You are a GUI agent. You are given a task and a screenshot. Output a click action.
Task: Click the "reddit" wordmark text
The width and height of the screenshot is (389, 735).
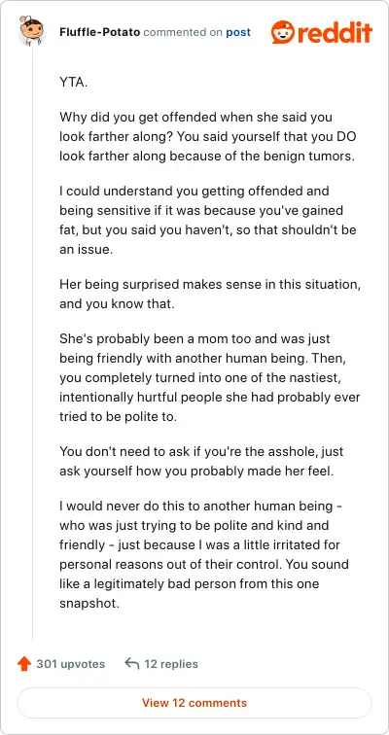335,32
